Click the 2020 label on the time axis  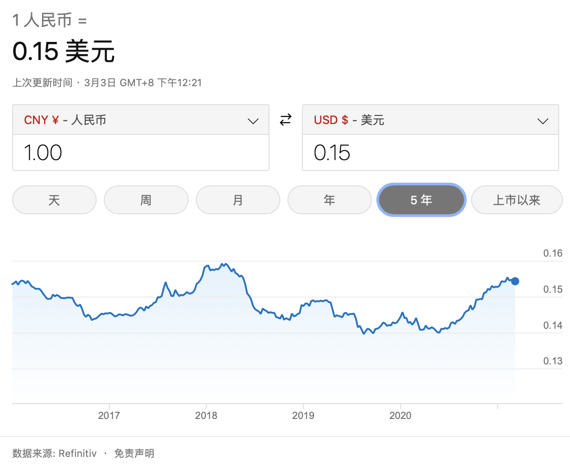pyautogui.click(x=400, y=415)
